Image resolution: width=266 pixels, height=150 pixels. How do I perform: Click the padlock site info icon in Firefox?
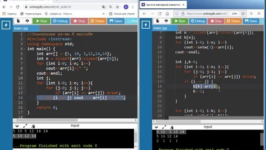(x=183, y=14)
